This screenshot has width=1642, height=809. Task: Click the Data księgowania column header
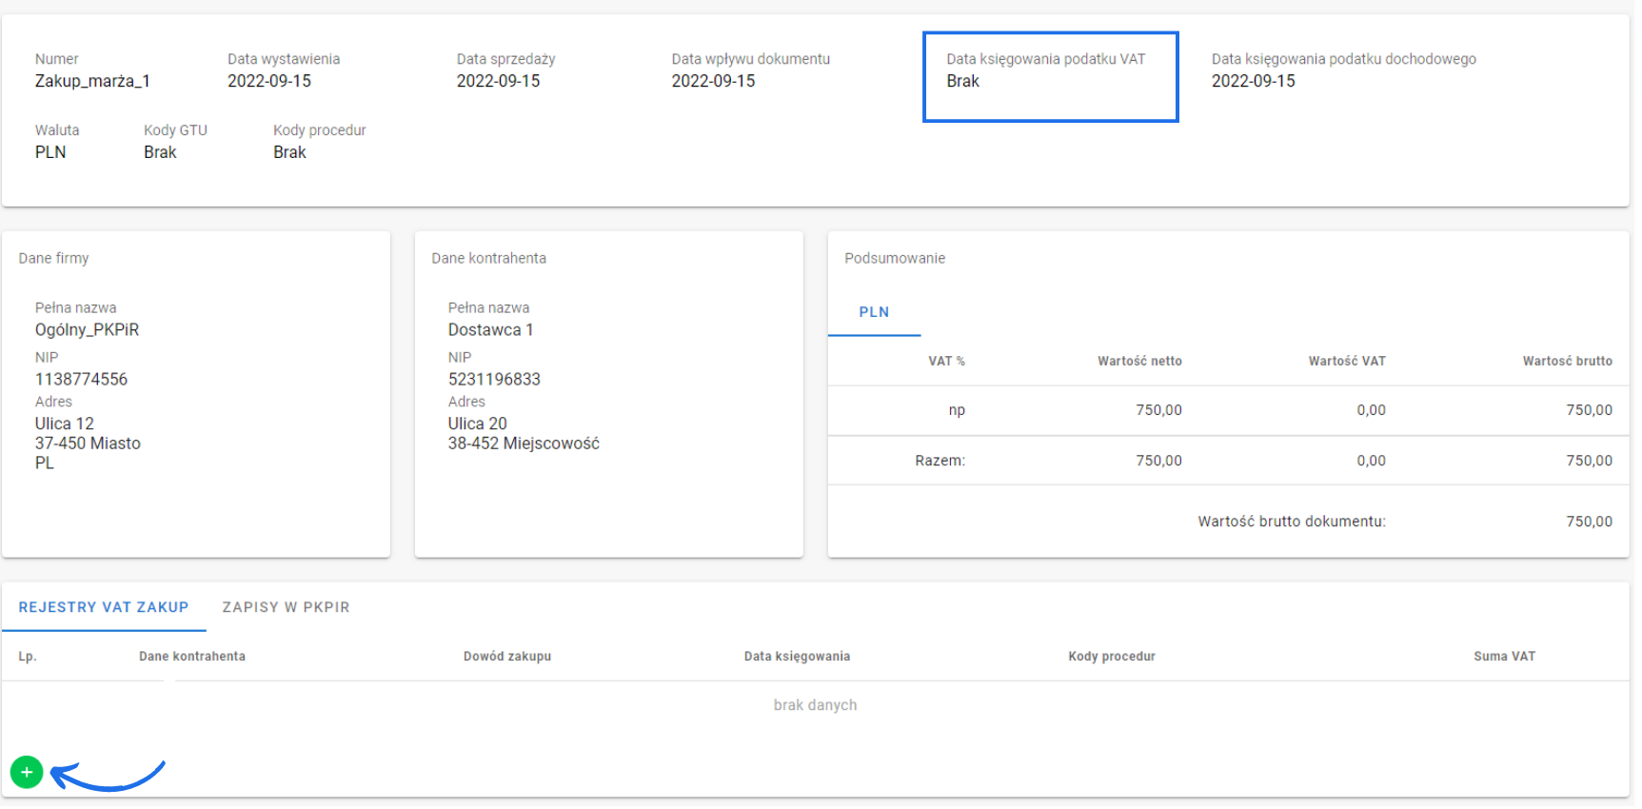pos(797,658)
